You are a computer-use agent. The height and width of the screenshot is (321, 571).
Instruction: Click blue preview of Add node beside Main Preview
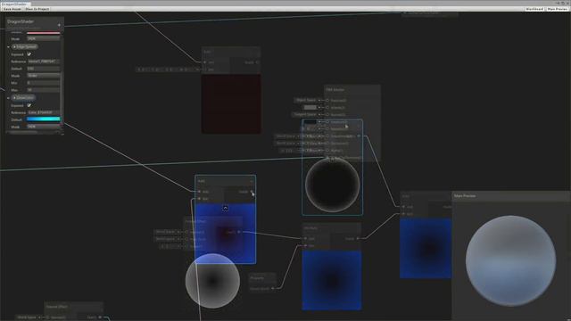click(426, 248)
